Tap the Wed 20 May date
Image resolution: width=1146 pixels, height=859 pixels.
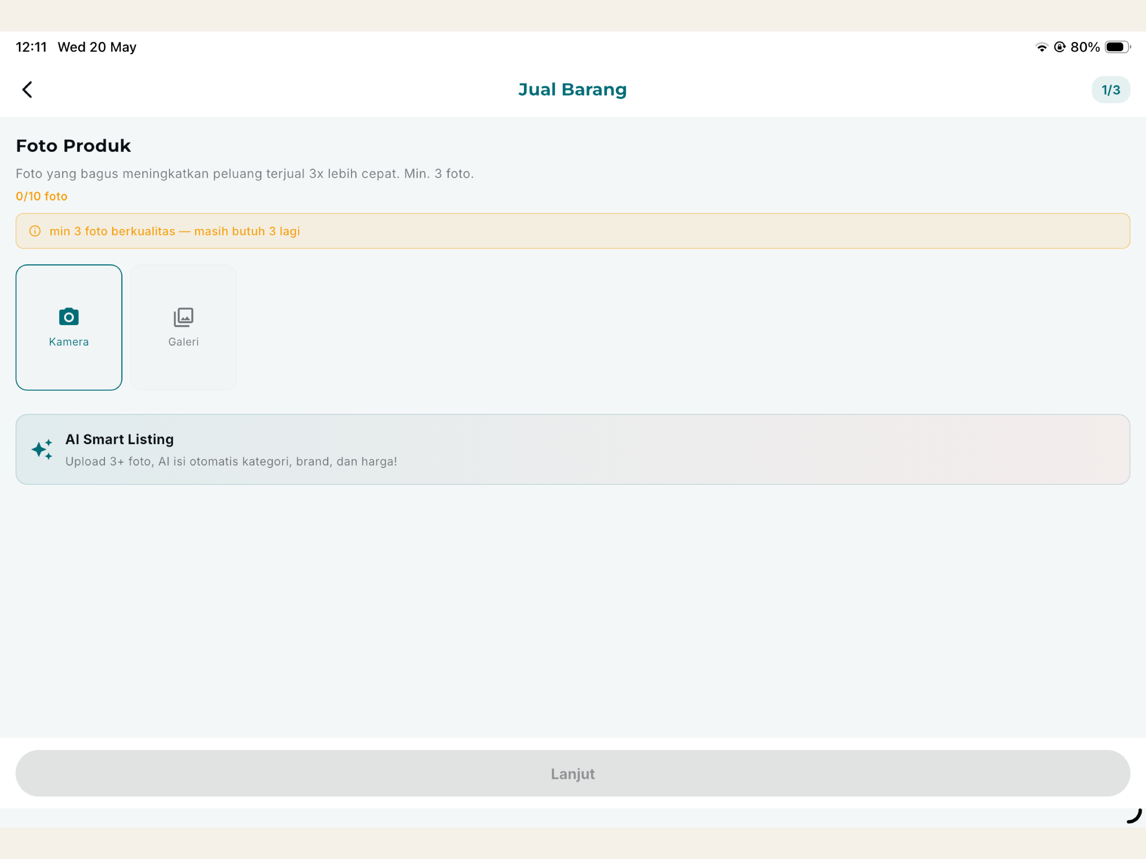click(x=97, y=47)
